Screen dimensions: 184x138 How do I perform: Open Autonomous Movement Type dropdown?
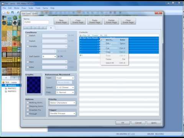coord(65,78)
